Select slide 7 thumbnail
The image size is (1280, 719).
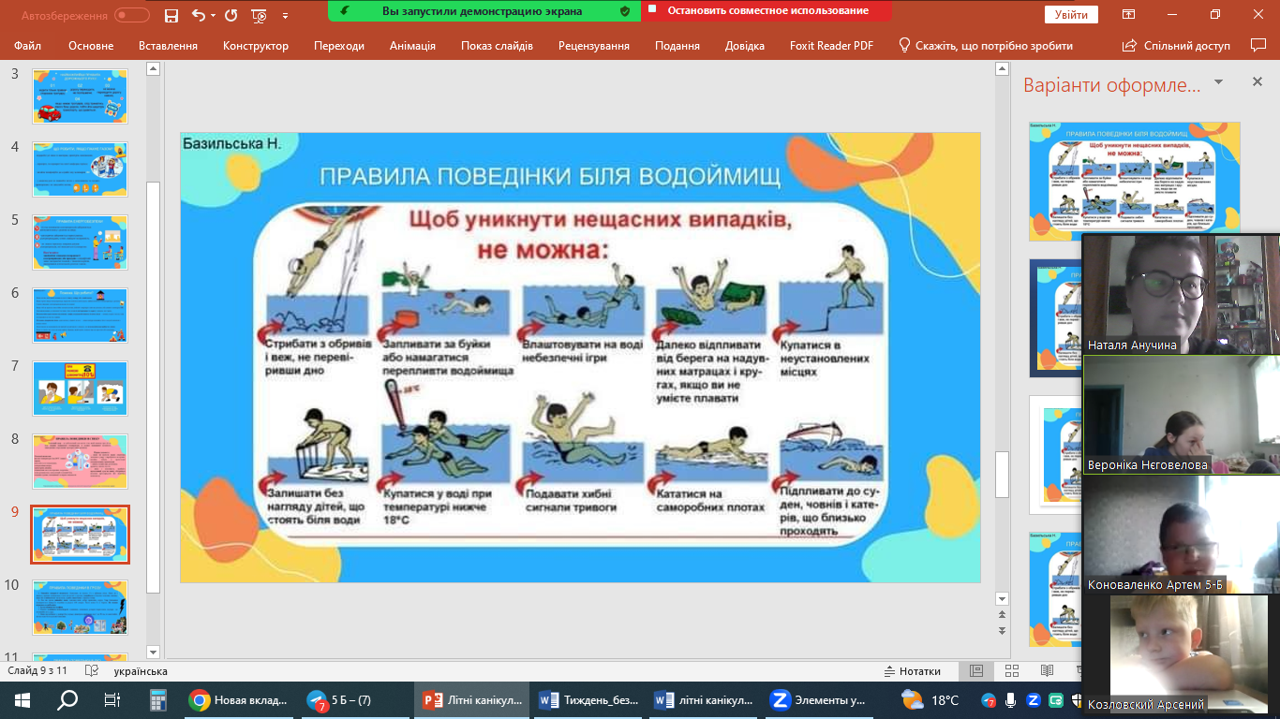[x=80, y=388]
